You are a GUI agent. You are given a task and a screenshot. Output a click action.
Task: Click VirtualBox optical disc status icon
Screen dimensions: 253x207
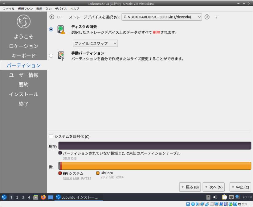click(193, 204)
